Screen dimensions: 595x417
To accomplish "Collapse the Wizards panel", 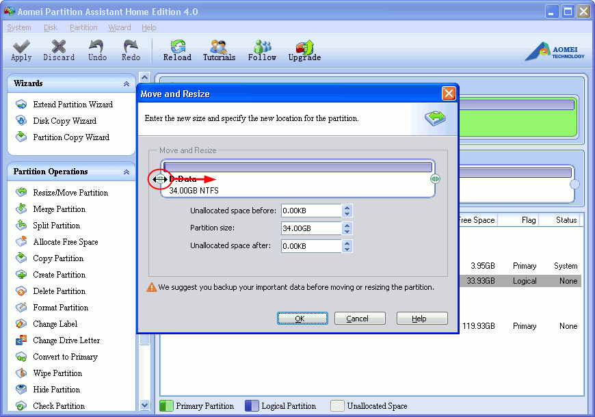I will [x=127, y=84].
